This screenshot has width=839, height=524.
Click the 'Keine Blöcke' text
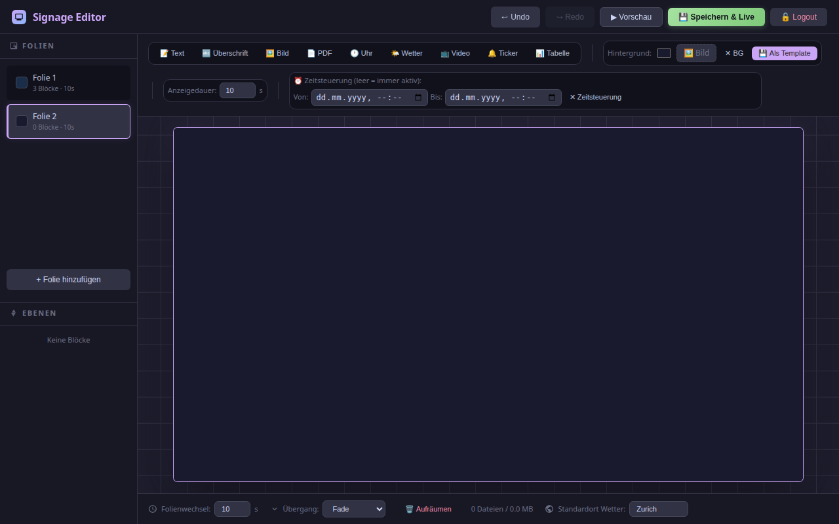click(x=69, y=340)
